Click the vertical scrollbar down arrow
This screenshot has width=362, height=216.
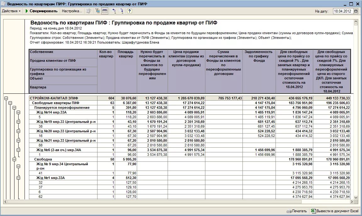click(356, 198)
